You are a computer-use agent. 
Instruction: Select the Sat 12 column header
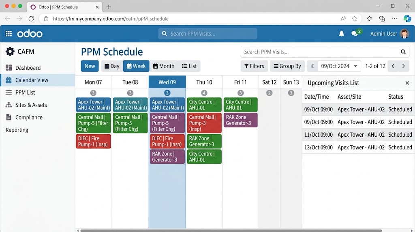point(269,82)
